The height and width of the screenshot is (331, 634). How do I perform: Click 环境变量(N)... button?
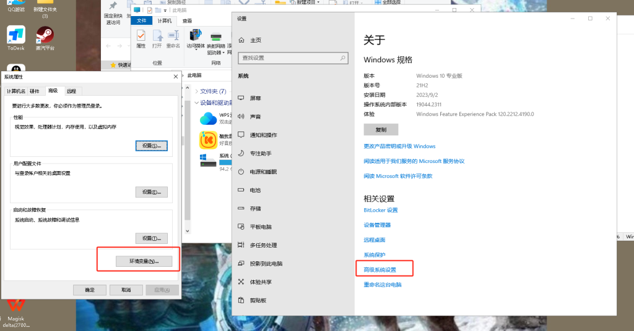click(x=144, y=261)
